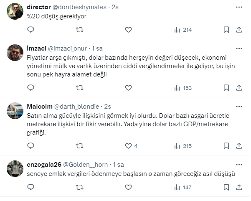Viewport: 251px width, 201px height.
Task: Share director's tweet
Action: click(239, 30)
